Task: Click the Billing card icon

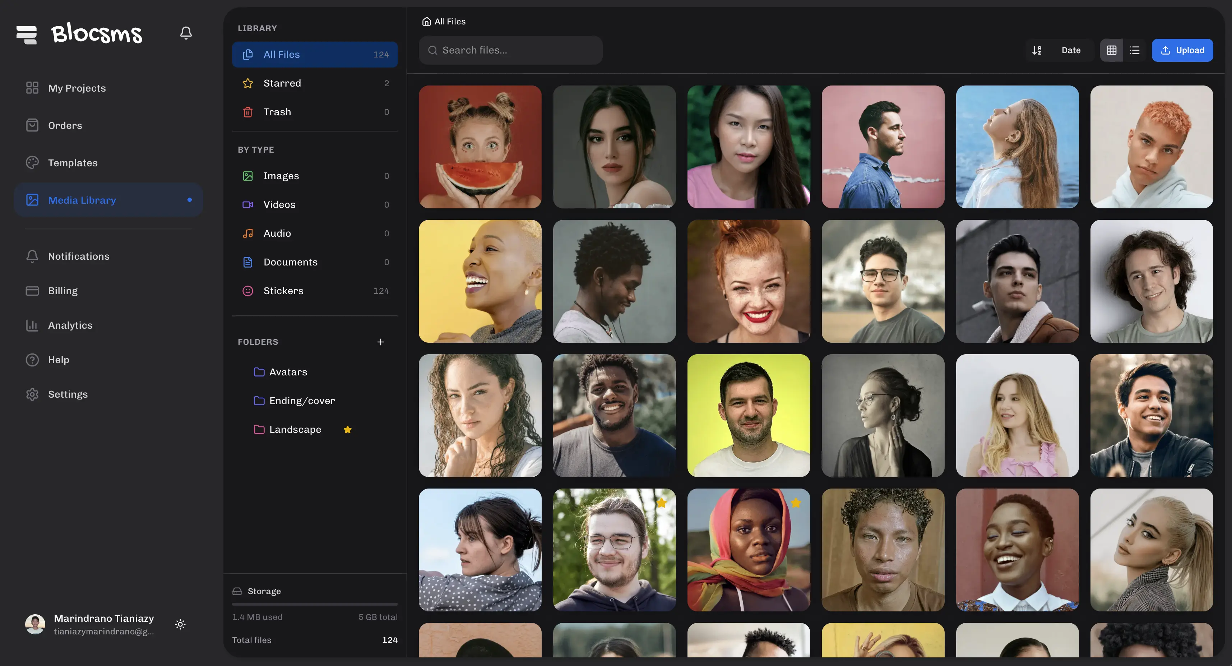Action: [32, 291]
